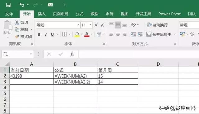The image size is (199, 114).
Task: Click the Redo arrow icon
Action: coord(35,5)
